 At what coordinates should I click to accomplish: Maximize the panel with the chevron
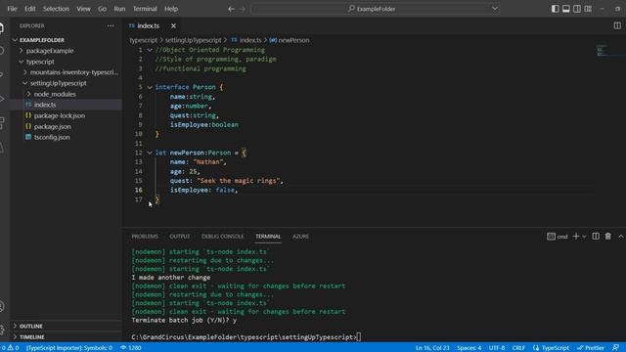621,237
